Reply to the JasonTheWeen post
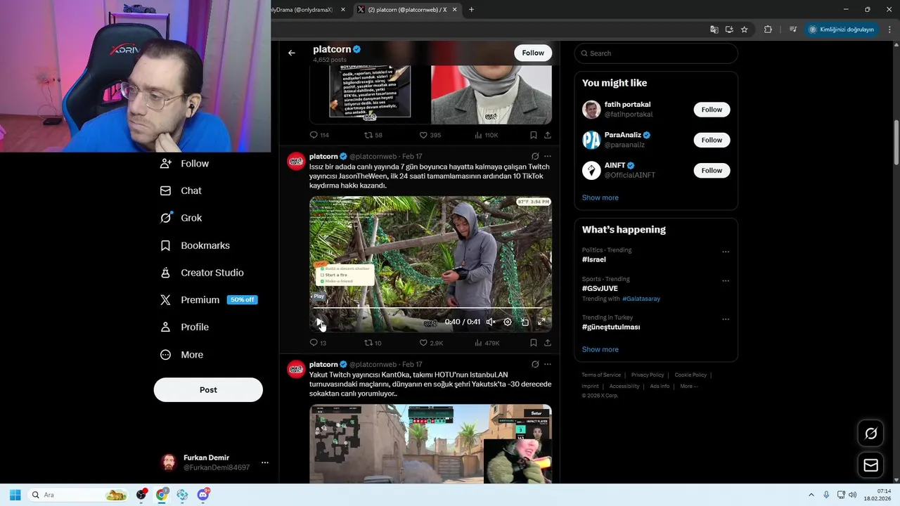Screen dimensions: 900x506 (x=318, y=343)
